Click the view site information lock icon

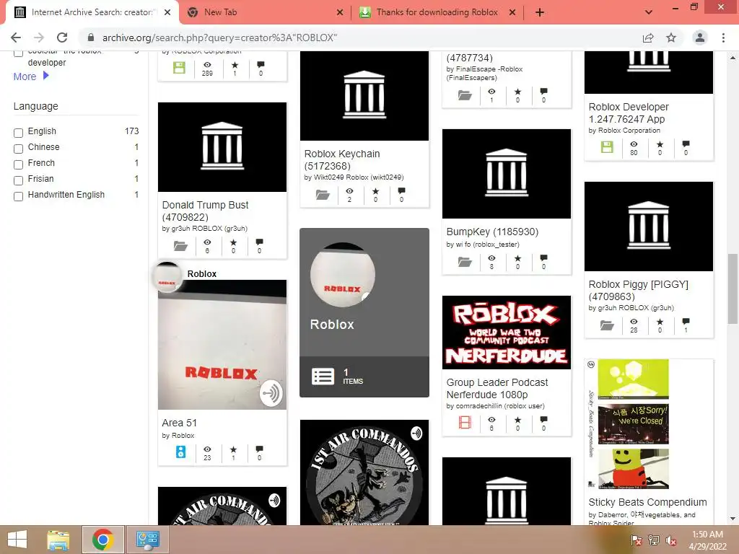91,38
